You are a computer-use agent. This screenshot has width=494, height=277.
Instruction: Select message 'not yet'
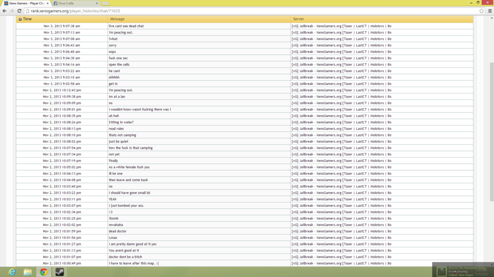[x=114, y=154]
